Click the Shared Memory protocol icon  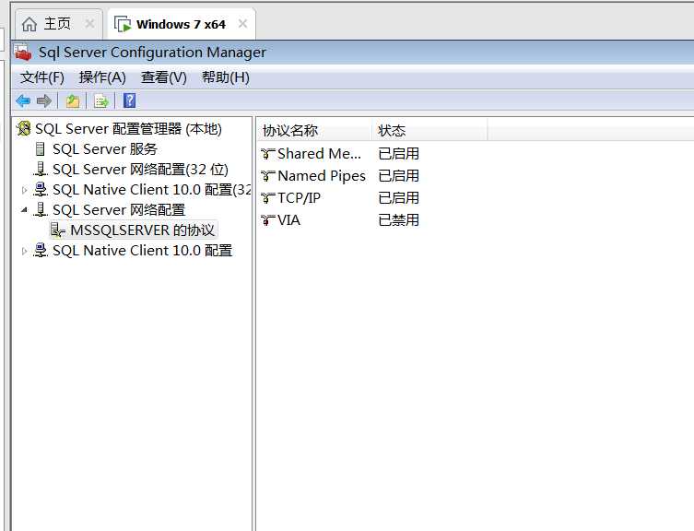[x=268, y=154]
